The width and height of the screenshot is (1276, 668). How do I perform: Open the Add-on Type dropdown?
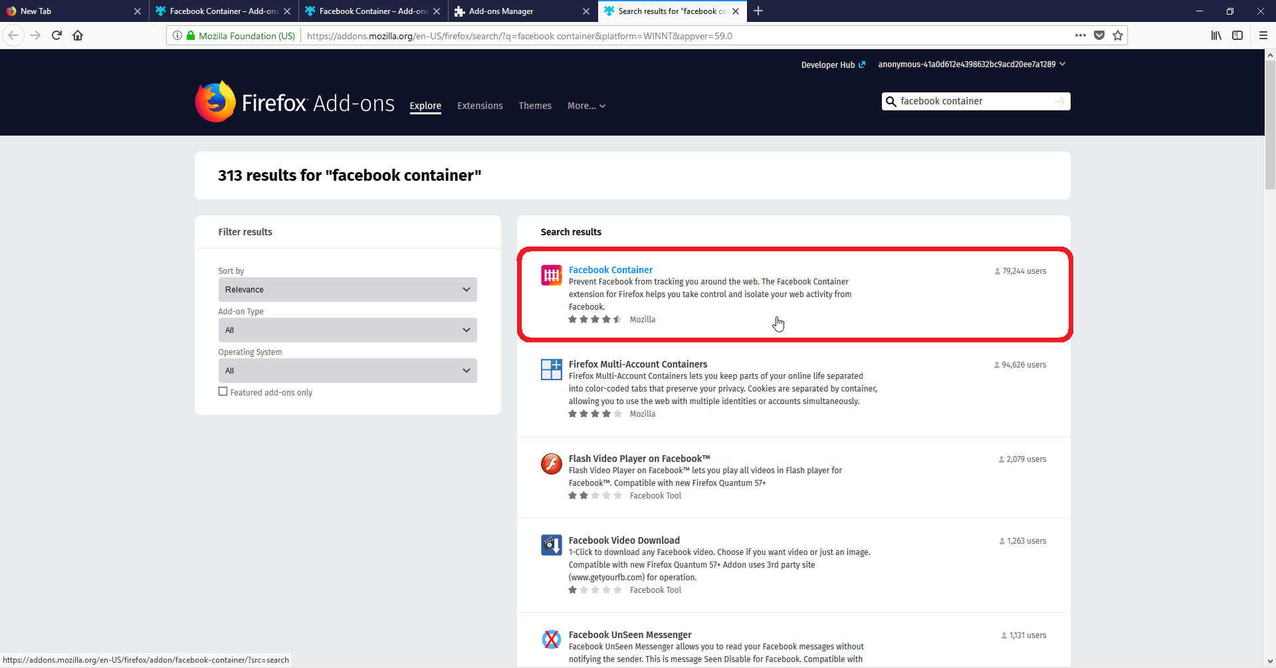point(348,330)
